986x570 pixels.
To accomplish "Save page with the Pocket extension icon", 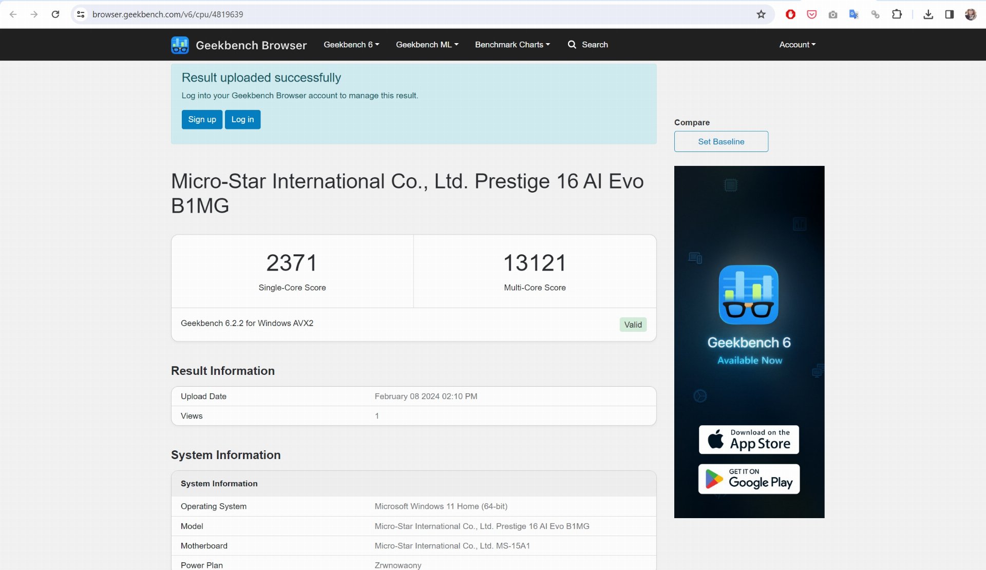I will (811, 14).
